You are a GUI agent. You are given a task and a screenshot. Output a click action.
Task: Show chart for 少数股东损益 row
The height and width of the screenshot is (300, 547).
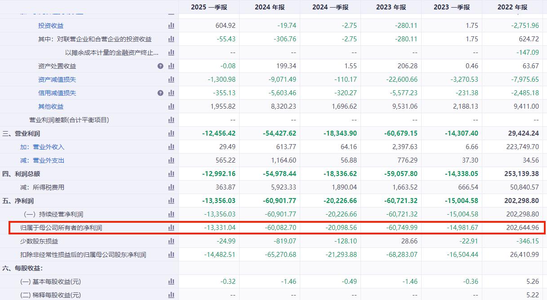[x=171, y=241]
